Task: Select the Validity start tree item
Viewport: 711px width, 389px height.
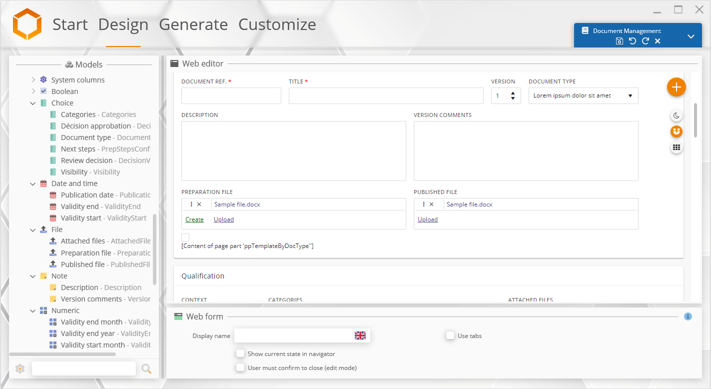Action: [x=98, y=218]
